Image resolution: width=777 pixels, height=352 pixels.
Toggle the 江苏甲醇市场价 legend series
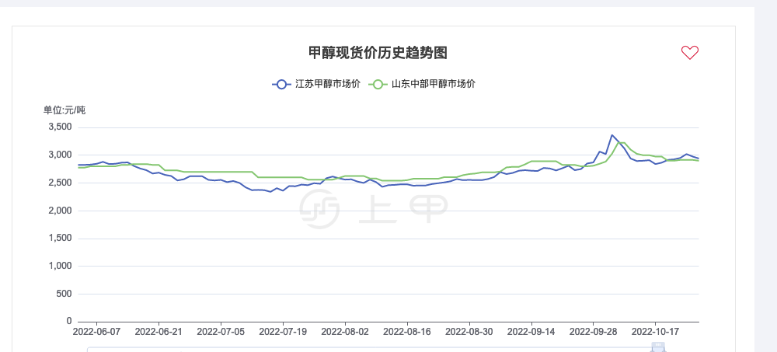tap(316, 84)
